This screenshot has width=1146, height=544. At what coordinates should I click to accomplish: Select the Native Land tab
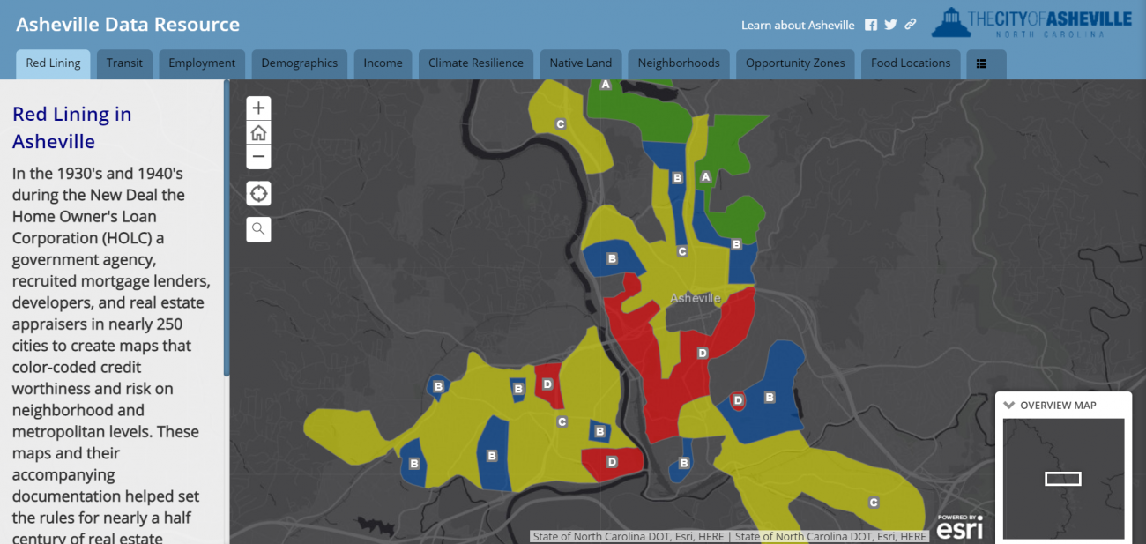(x=580, y=63)
